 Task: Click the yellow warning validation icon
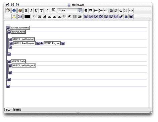pos(14,17)
